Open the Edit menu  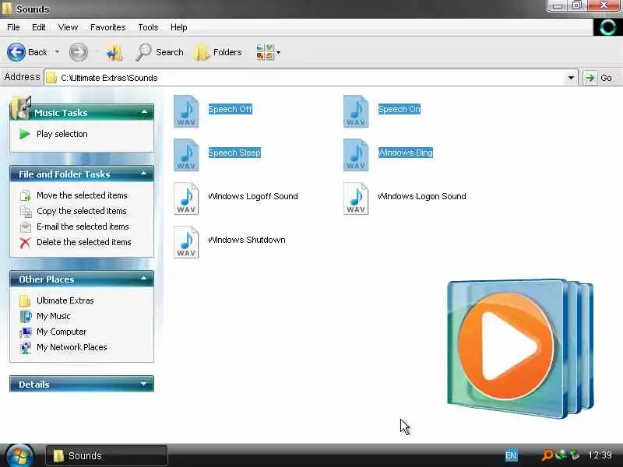[x=38, y=27]
